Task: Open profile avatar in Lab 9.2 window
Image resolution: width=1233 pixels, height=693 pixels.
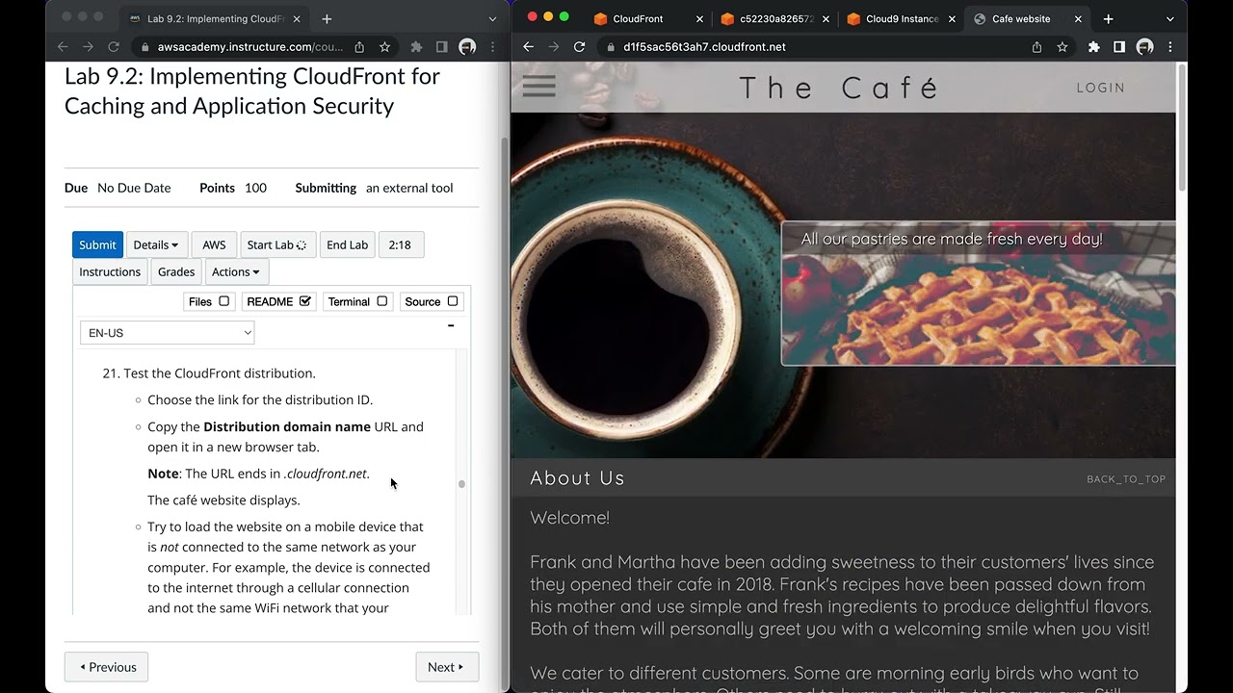Action: (467, 46)
